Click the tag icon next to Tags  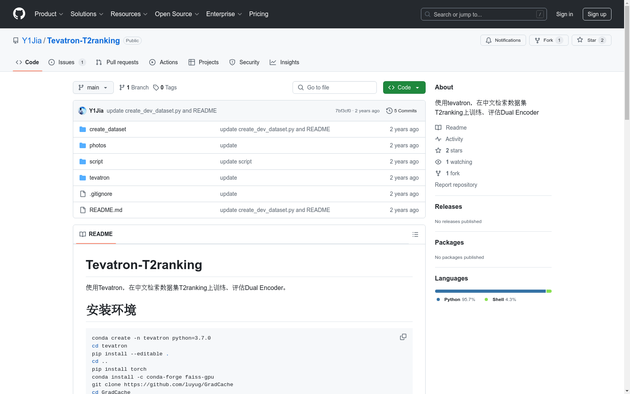point(156,87)
